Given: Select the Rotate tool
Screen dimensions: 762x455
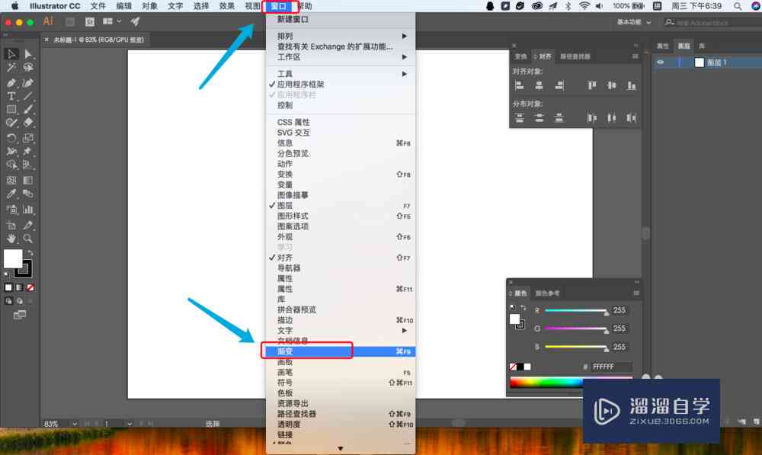Looking at the screenshot, I should point(11,139).
